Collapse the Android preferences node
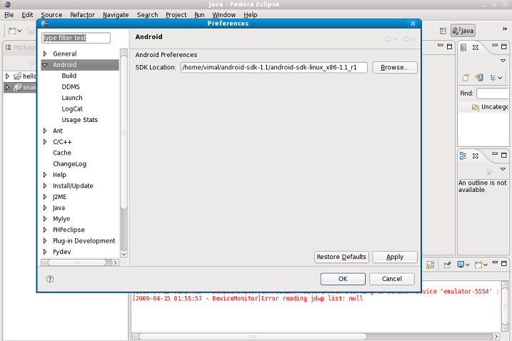 click(x=45, y=65)
